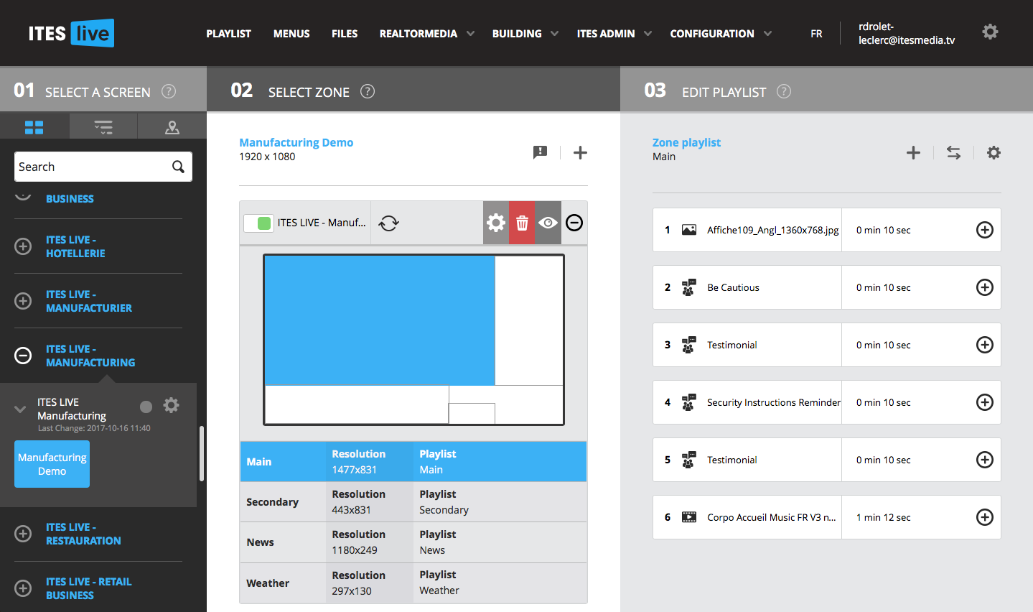
Task: Expand ITES LIVE - HOTELLERIE group
Action: point(23,246)
